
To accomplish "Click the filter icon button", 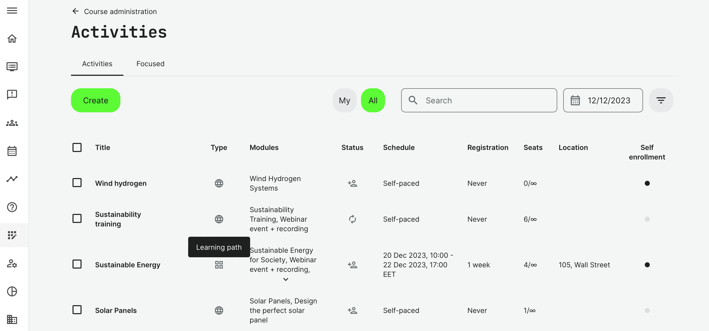I will [661, 100].
